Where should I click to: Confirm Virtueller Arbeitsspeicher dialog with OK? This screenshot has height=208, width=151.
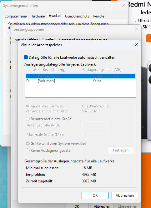click(95, 196)
